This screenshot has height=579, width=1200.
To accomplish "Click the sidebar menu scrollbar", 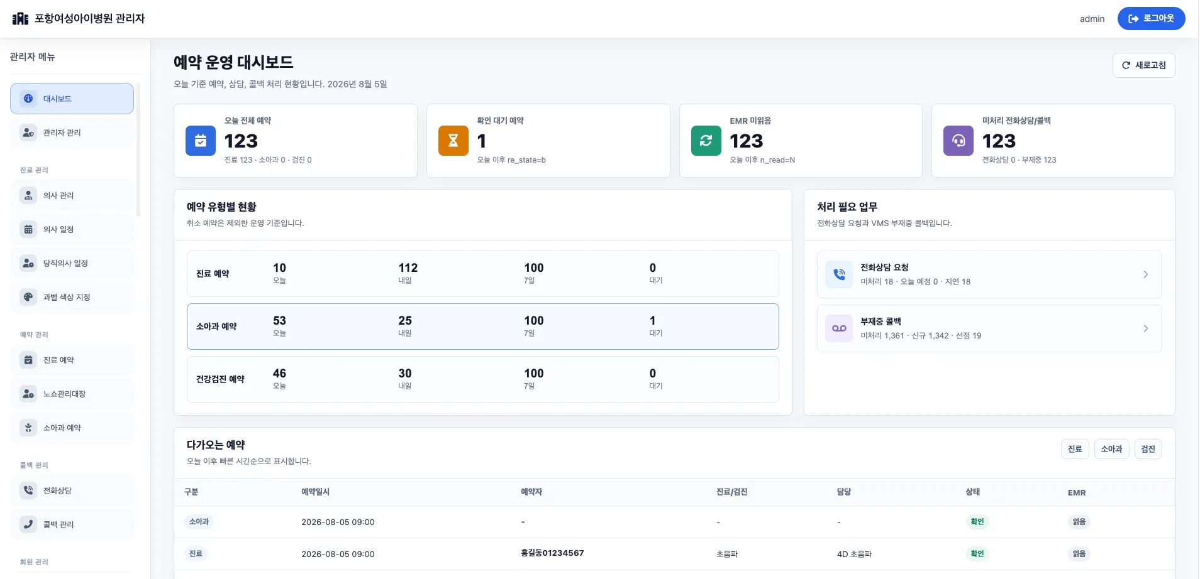I will pyautogui.click(x=138, y=151).
